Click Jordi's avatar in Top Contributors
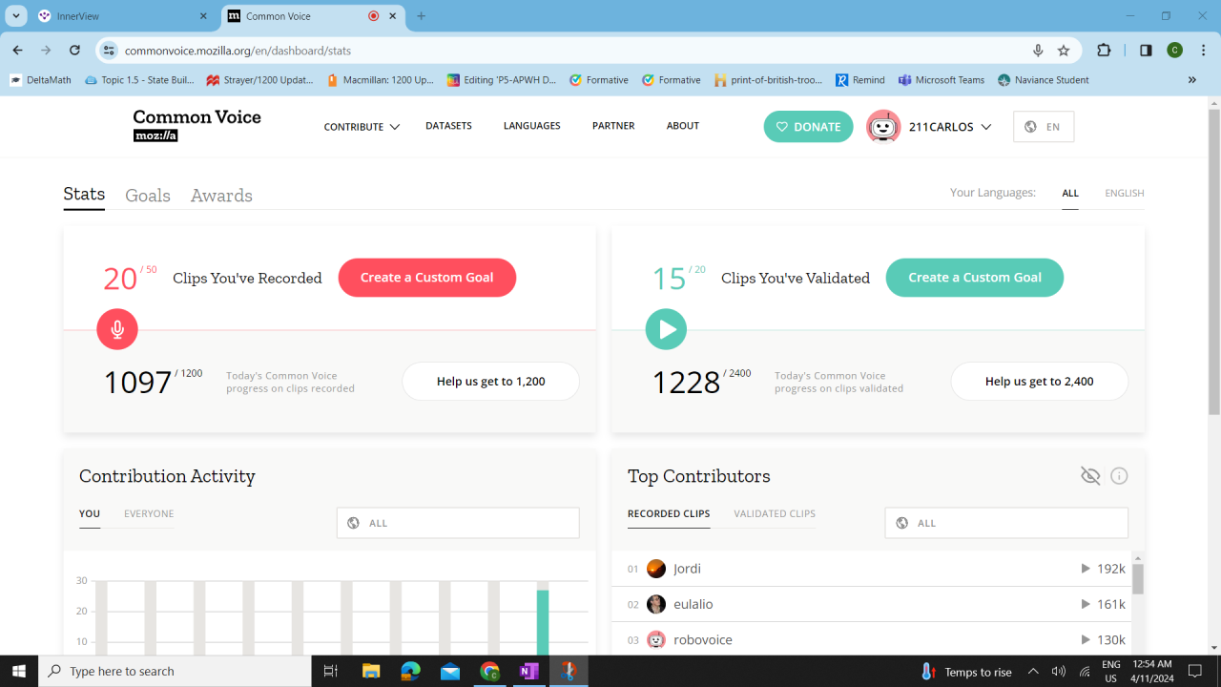The image size is (1221, 687). [x=656, y=569]
